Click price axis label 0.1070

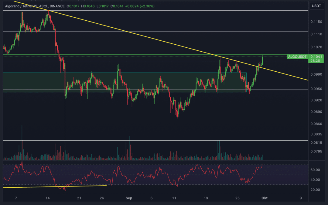click(316, 47)
